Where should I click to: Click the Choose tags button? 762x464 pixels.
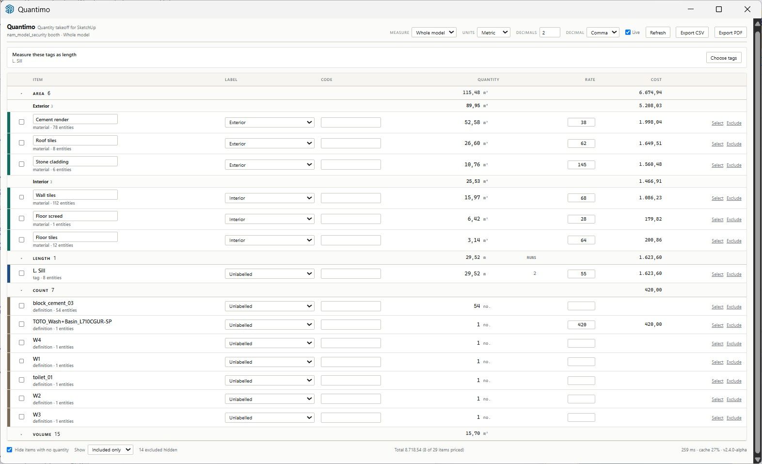pyautogui.click(x=723, y=58)
